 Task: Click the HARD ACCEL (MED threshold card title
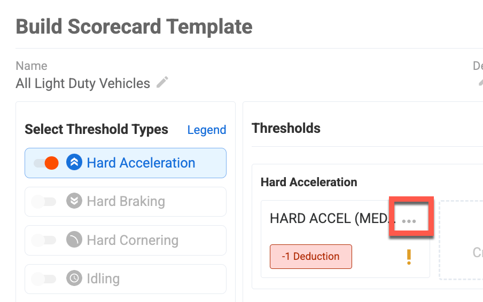pyautogui.click(x=333, y=219)
